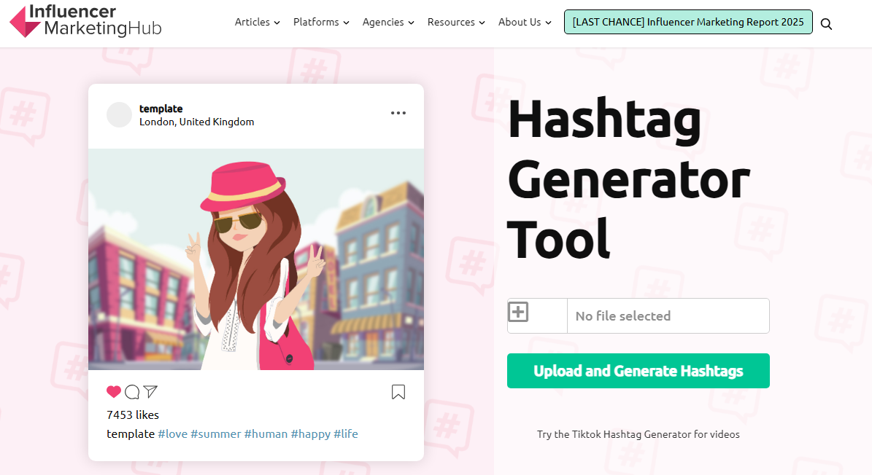The width and height of the screenshot is (872, 475).
Task: Click the London, United Kingdom location text
Action: pyautogui.click(x=196, y=122)
